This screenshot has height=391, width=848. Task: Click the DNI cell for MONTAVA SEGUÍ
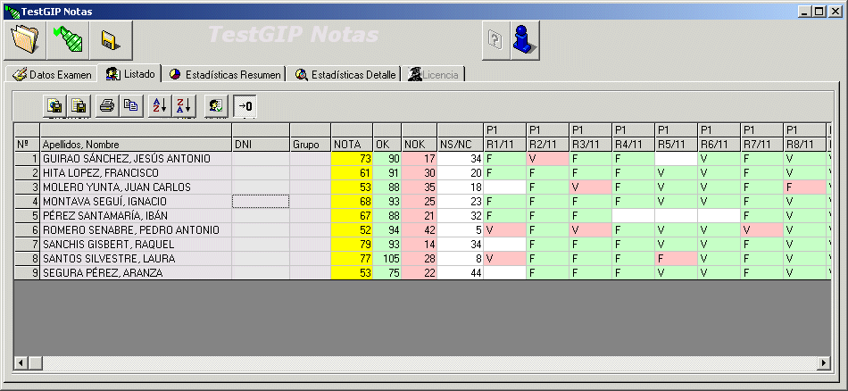(261, 201)
